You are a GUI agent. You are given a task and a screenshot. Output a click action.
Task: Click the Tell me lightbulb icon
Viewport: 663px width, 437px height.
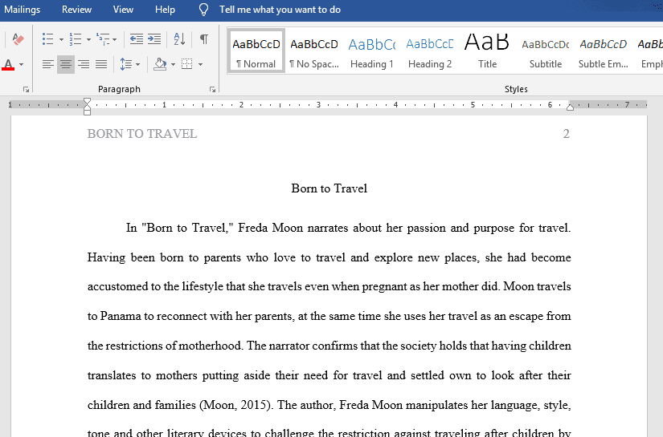(203, 10)
